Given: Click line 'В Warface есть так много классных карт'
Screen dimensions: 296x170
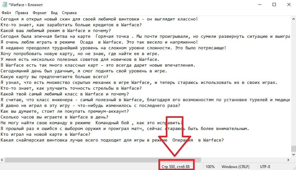Looking at the screenshot, I should pos(98,65).
